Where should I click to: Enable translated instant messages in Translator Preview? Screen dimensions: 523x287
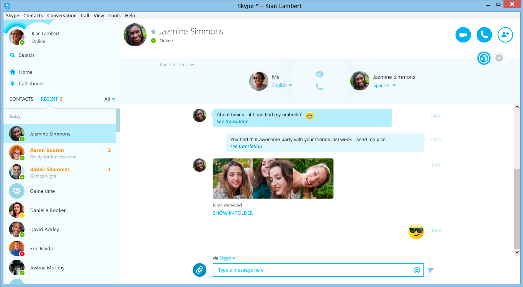tap(320, 74)
